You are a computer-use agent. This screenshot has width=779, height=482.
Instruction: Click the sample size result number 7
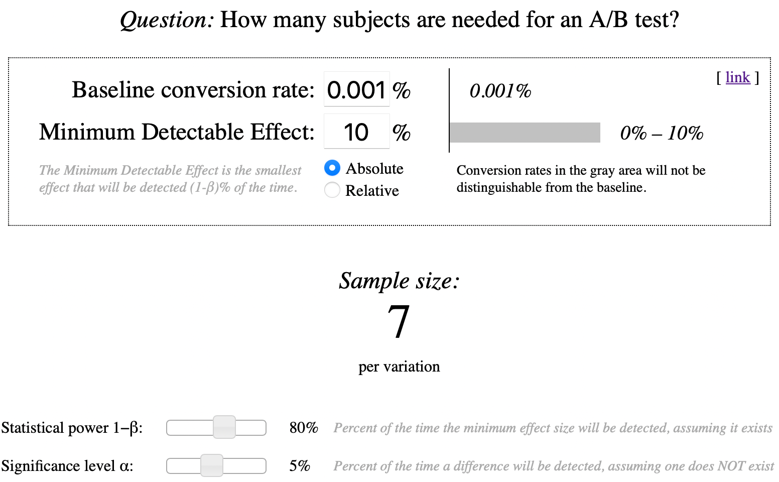(399, 322)
